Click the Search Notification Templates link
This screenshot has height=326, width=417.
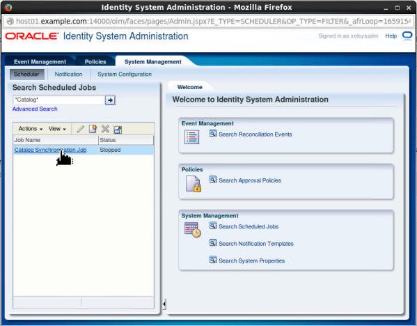255,244
